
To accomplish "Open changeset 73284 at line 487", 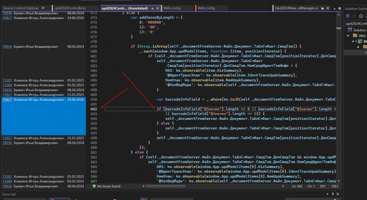I will (x=7, y=85).
